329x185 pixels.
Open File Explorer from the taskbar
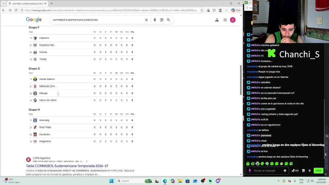click(x=180, y=181)
